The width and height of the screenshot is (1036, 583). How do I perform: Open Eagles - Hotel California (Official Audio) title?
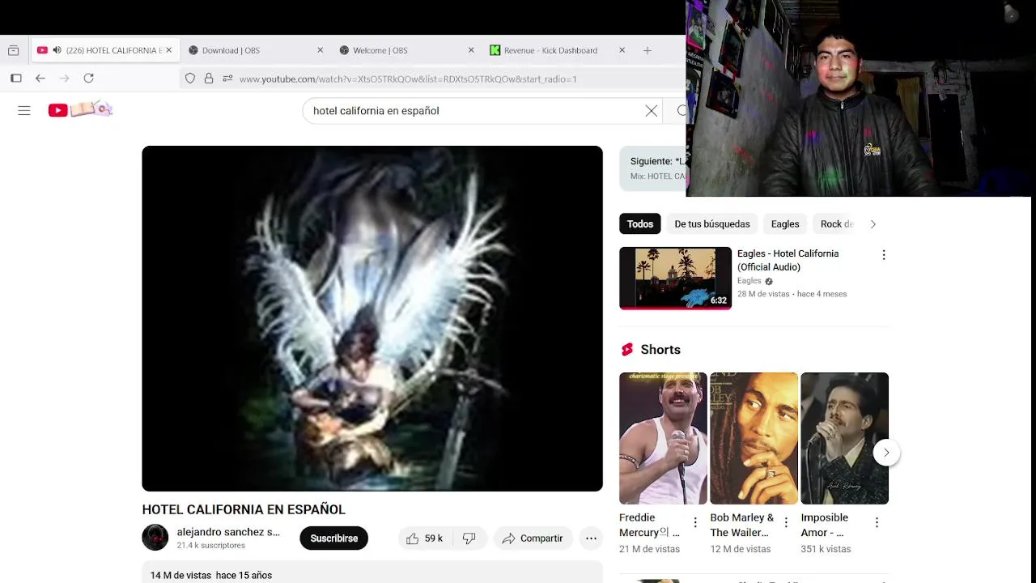788,260
